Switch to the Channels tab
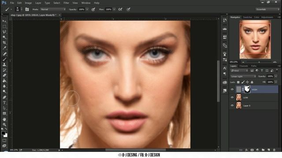Screen dimensions: 282x158 tap(244, 66)
